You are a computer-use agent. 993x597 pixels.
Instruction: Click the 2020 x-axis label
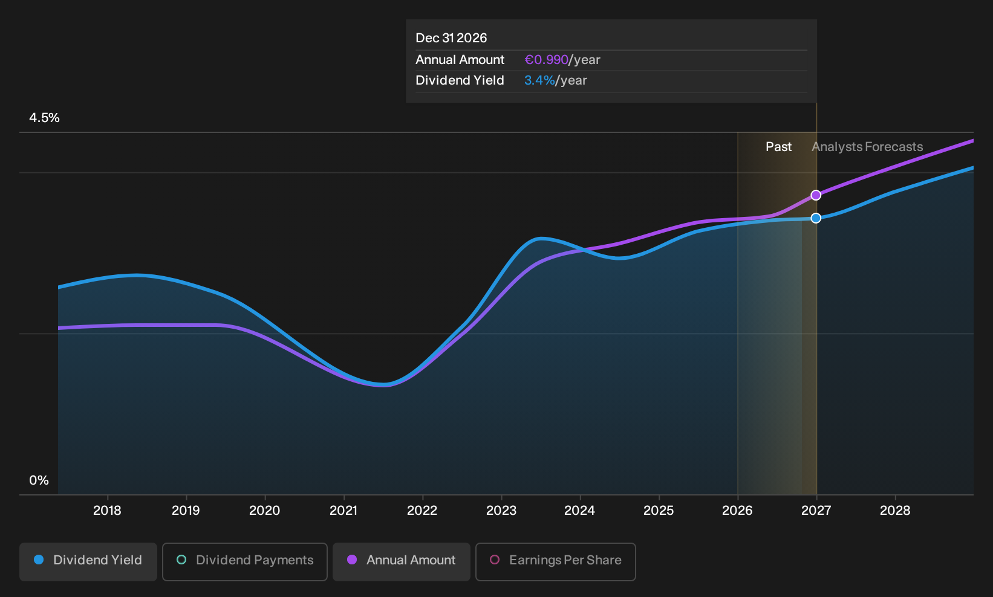coord(265,511)
